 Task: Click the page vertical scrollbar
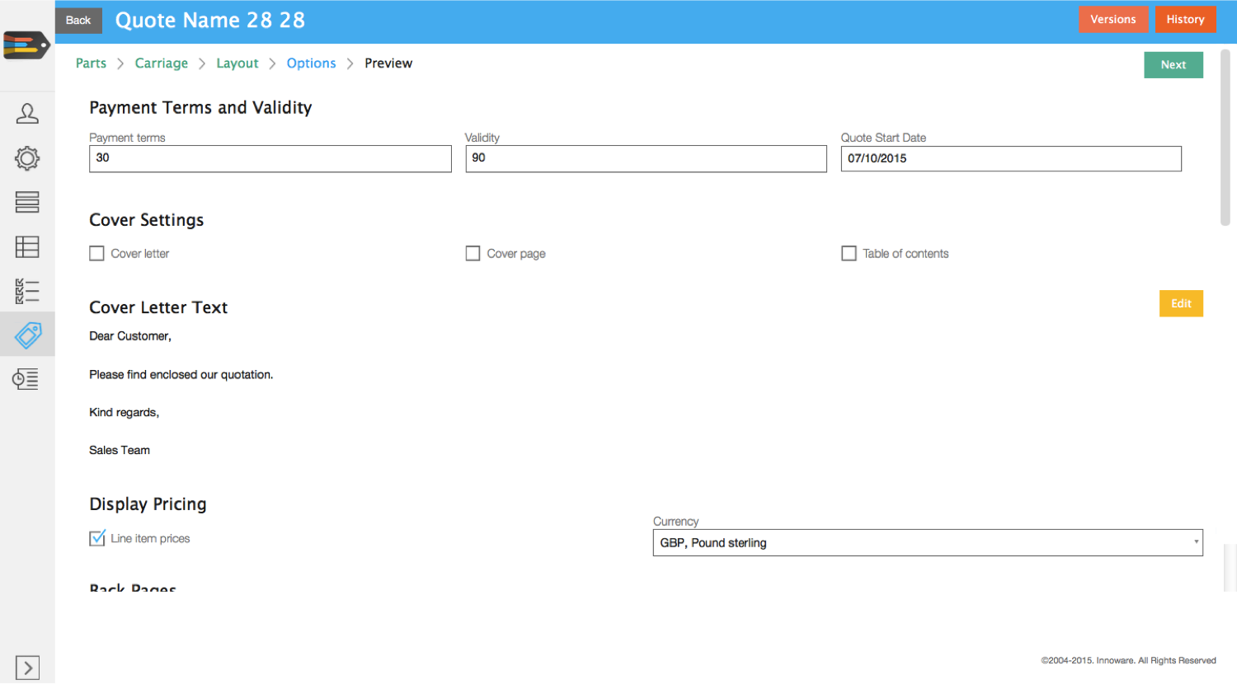click(1225, 137)
